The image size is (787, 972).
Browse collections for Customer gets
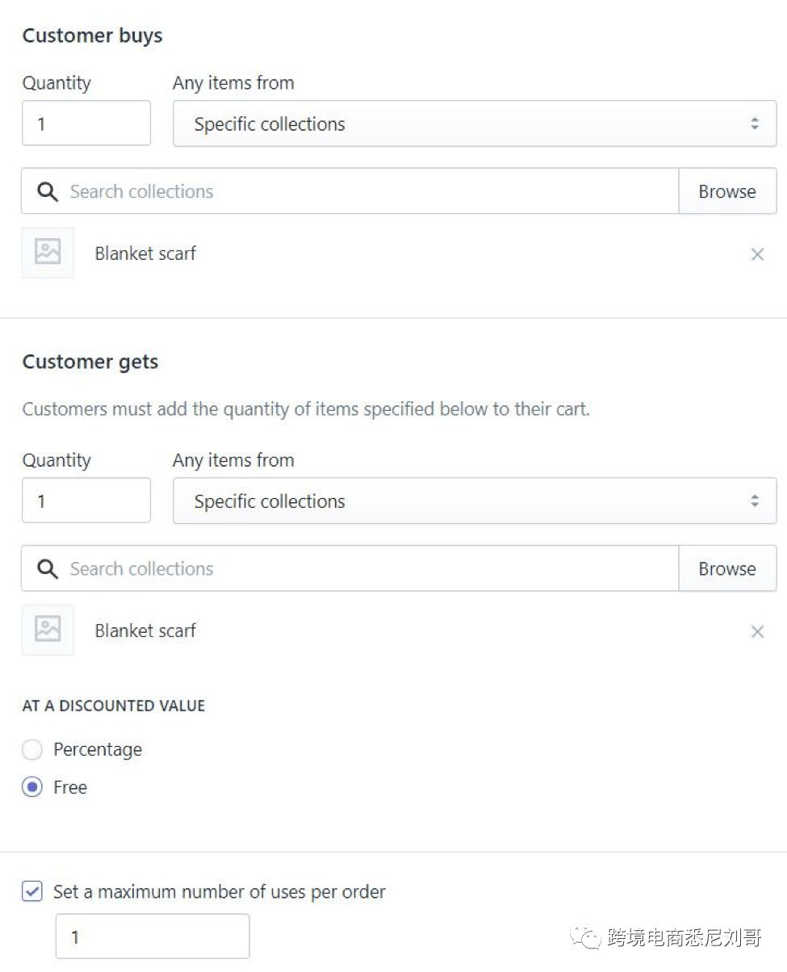tap(727, 568)
